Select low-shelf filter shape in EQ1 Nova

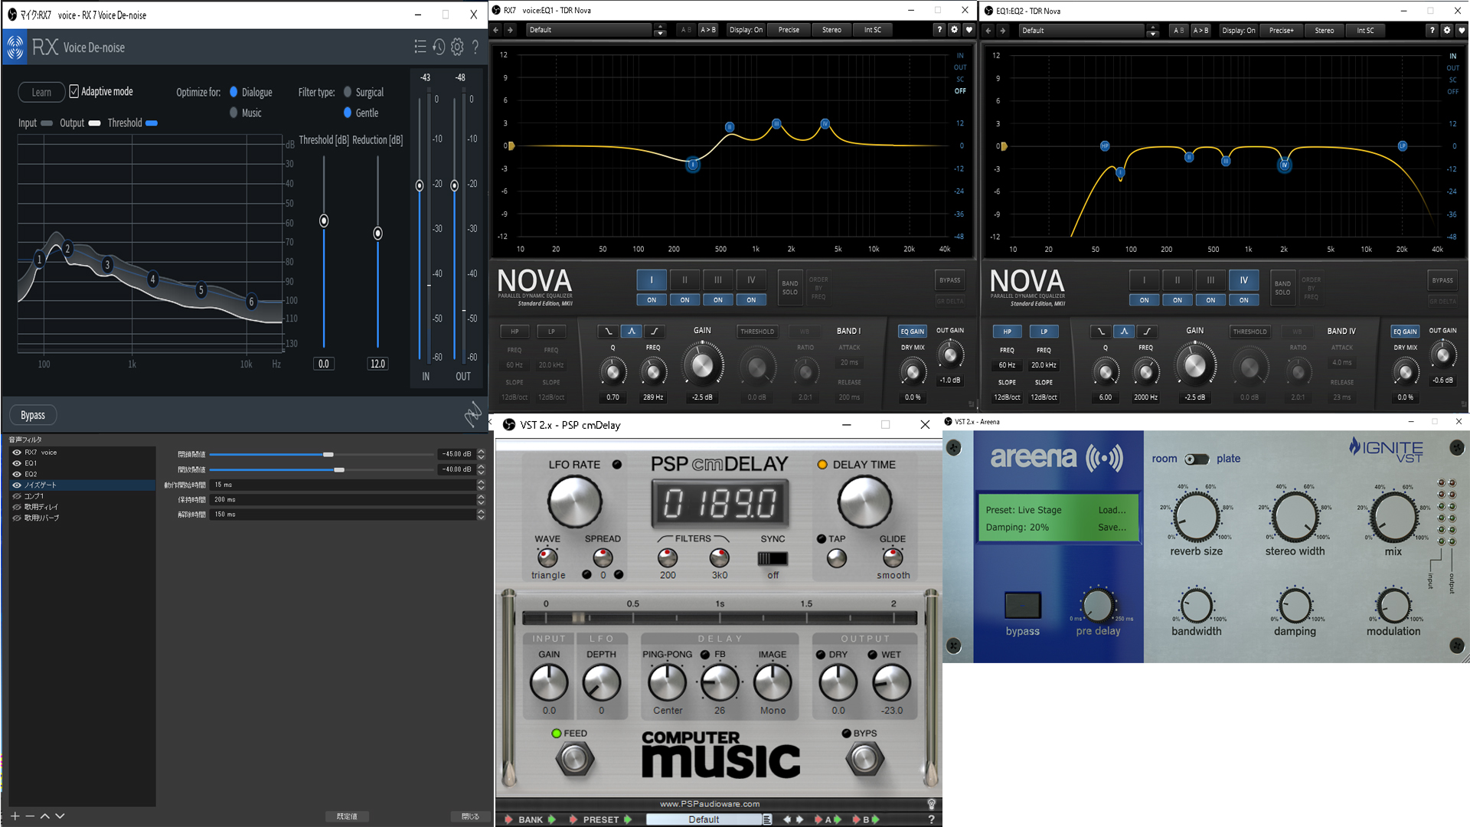tap(609, 332)
